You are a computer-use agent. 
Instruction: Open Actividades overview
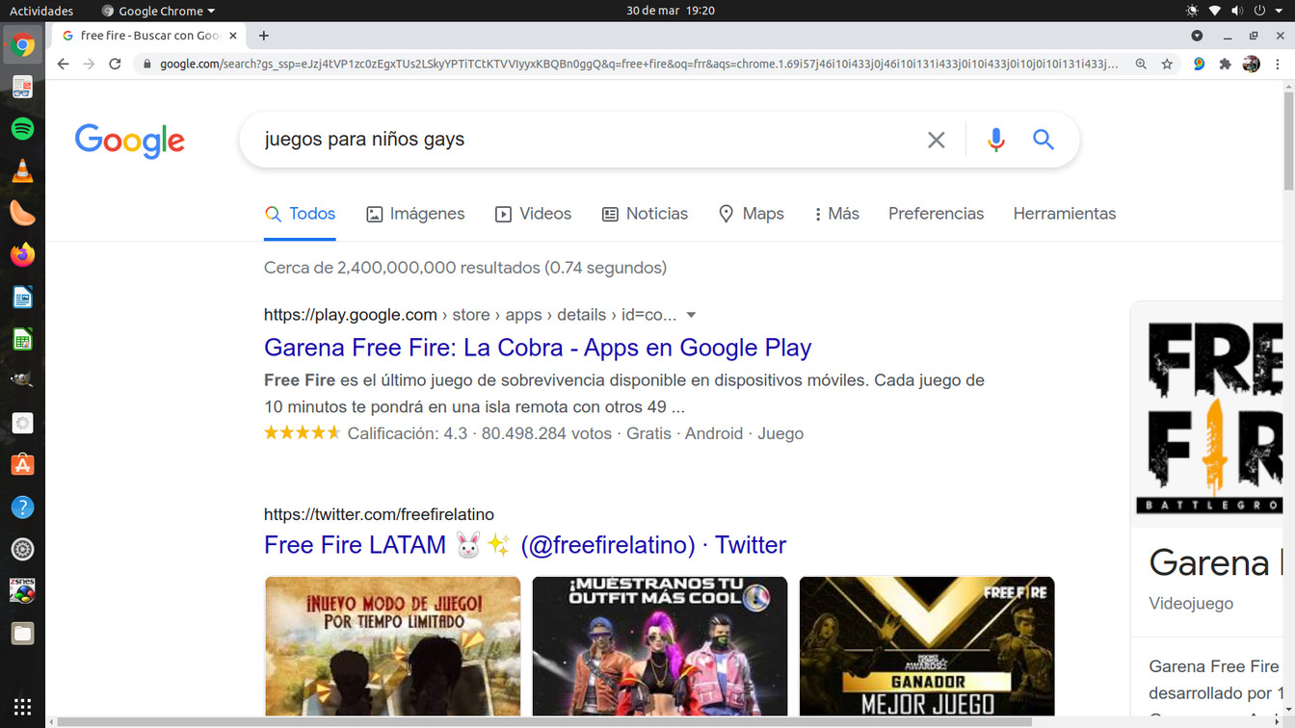tap(41, 11)
